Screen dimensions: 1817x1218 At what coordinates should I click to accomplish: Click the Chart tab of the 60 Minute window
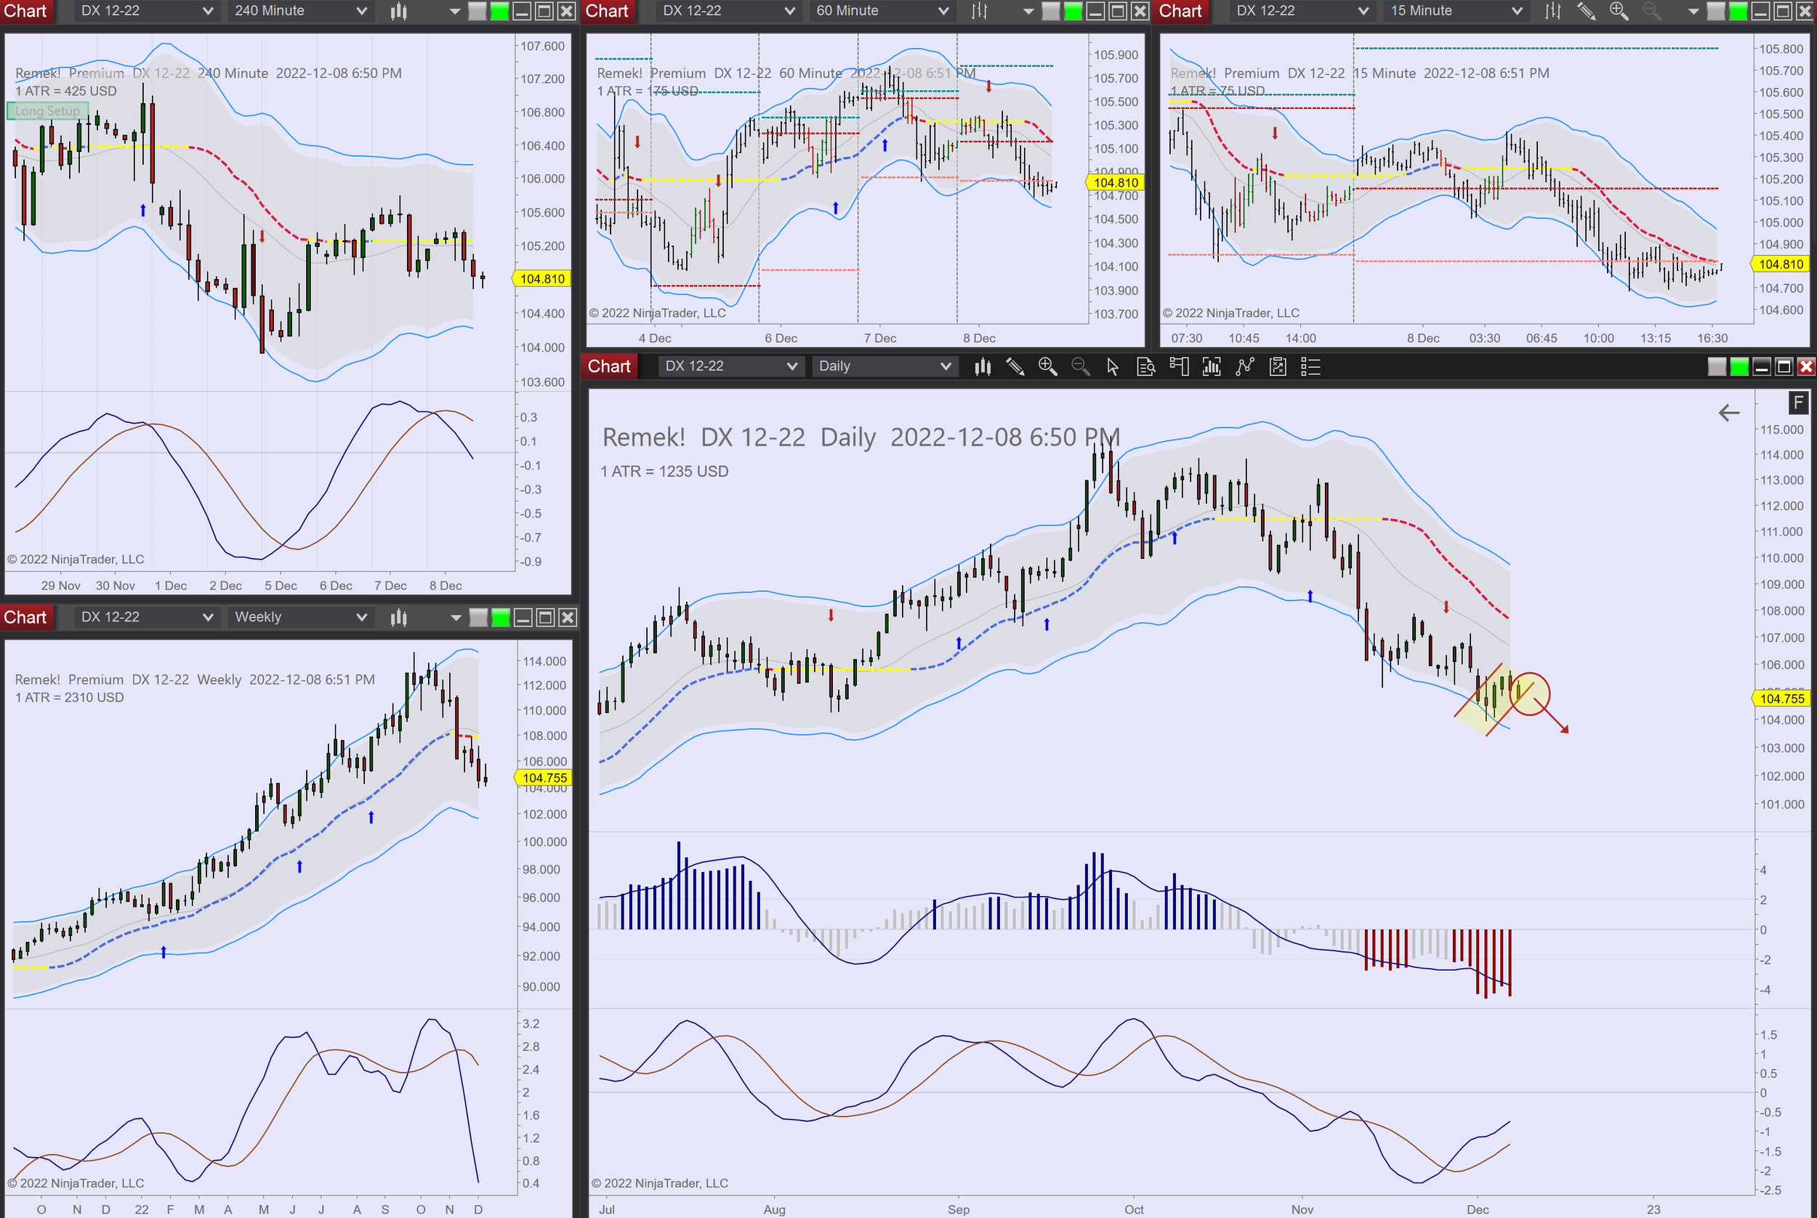click(x=607, y=11)
